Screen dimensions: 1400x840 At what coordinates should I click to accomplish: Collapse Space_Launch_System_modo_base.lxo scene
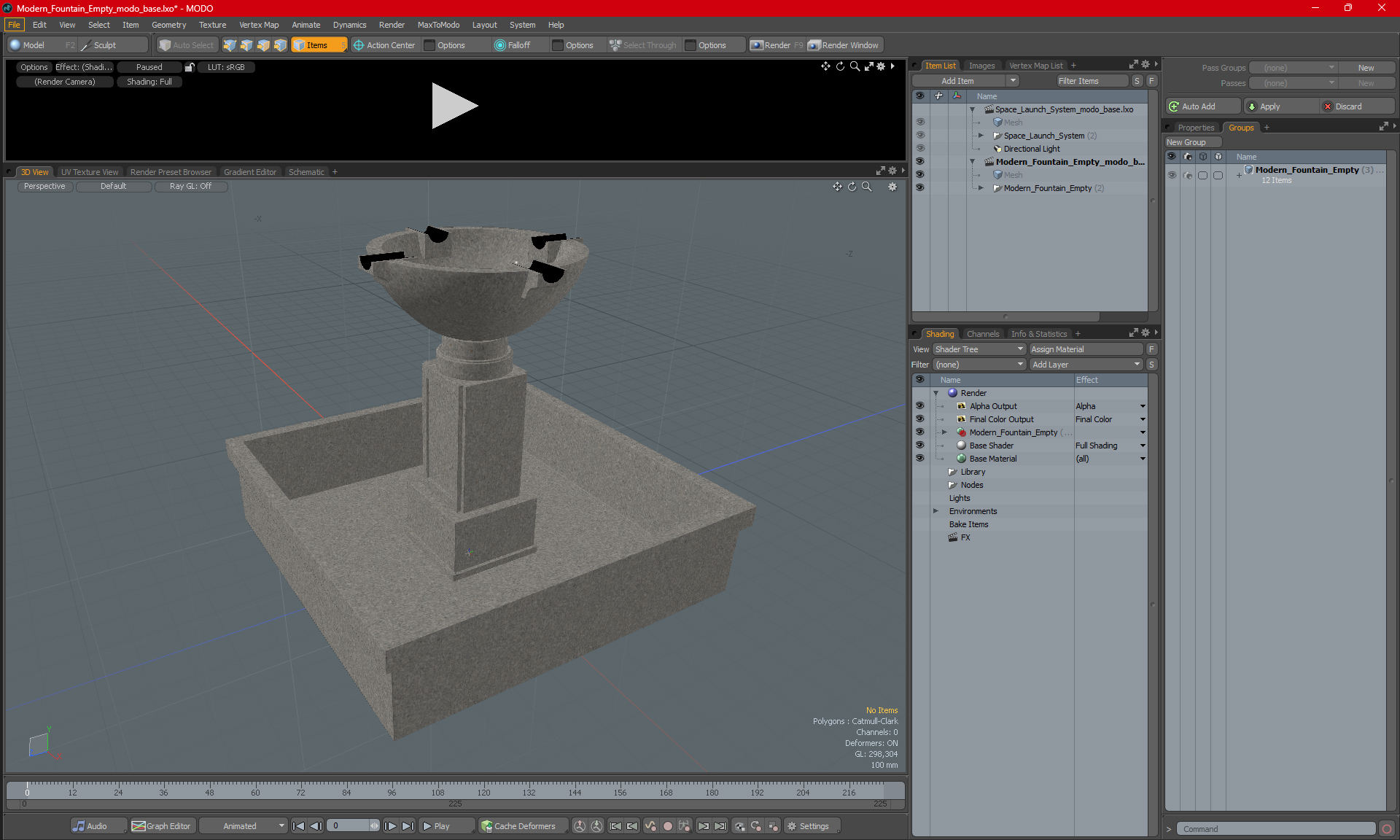[x=972, y=109]
